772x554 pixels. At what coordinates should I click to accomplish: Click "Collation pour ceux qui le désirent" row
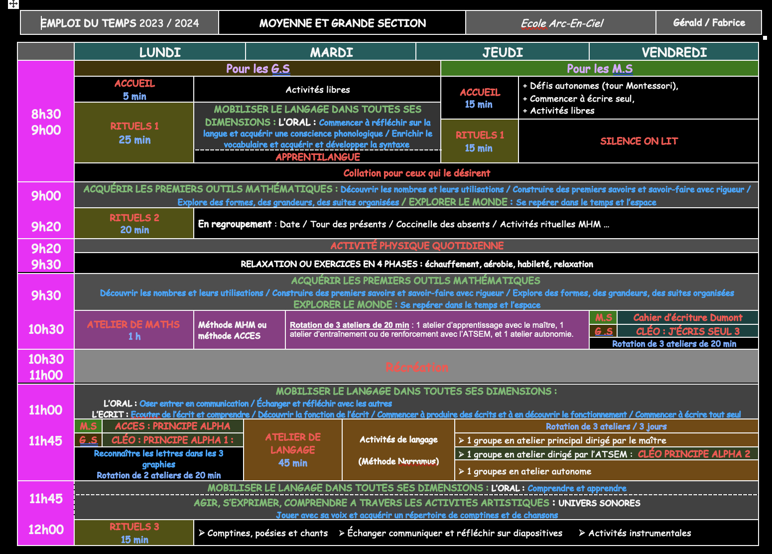click(x=416, y=173)
